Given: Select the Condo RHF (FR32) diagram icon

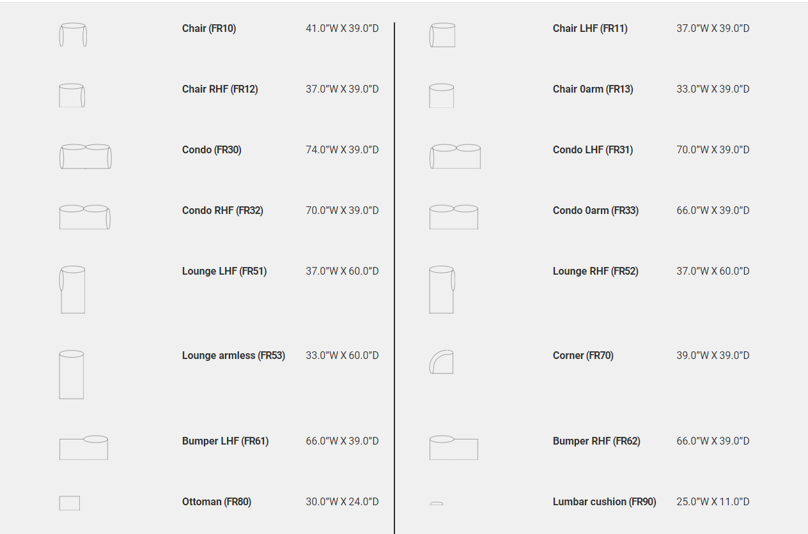Looking at the screenshot, I should pos(85,217).
